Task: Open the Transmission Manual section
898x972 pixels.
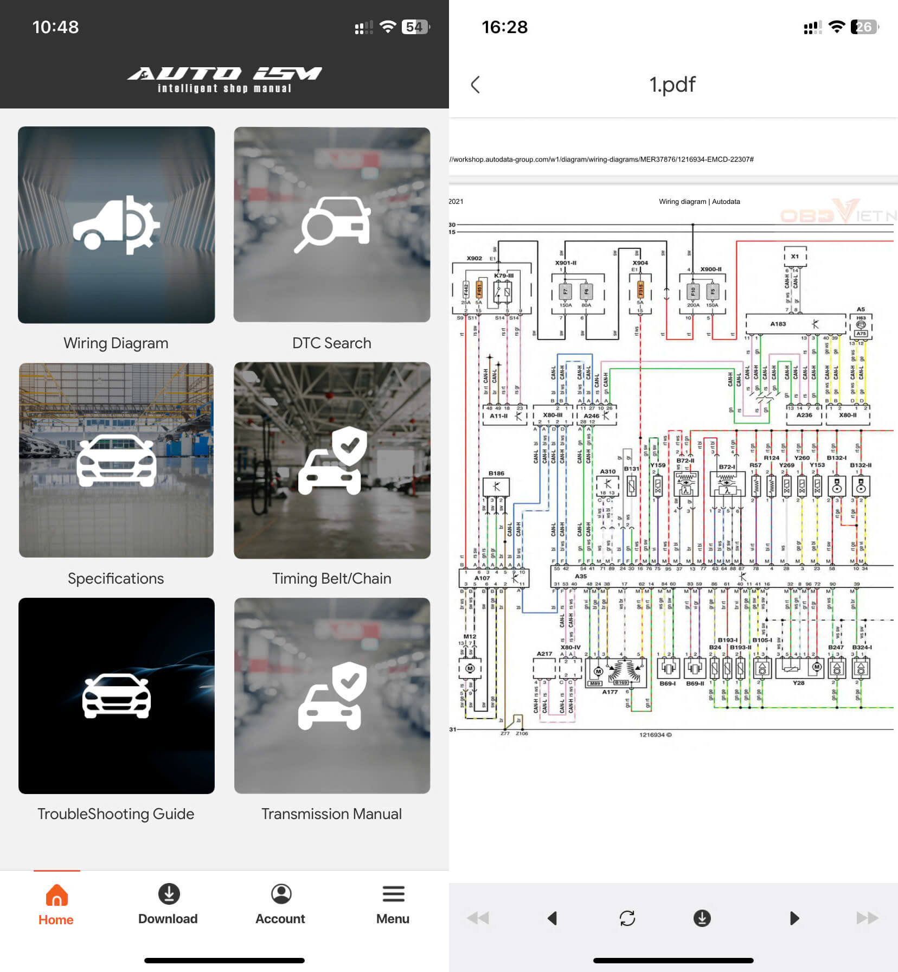Action: [x=332, y=697]
